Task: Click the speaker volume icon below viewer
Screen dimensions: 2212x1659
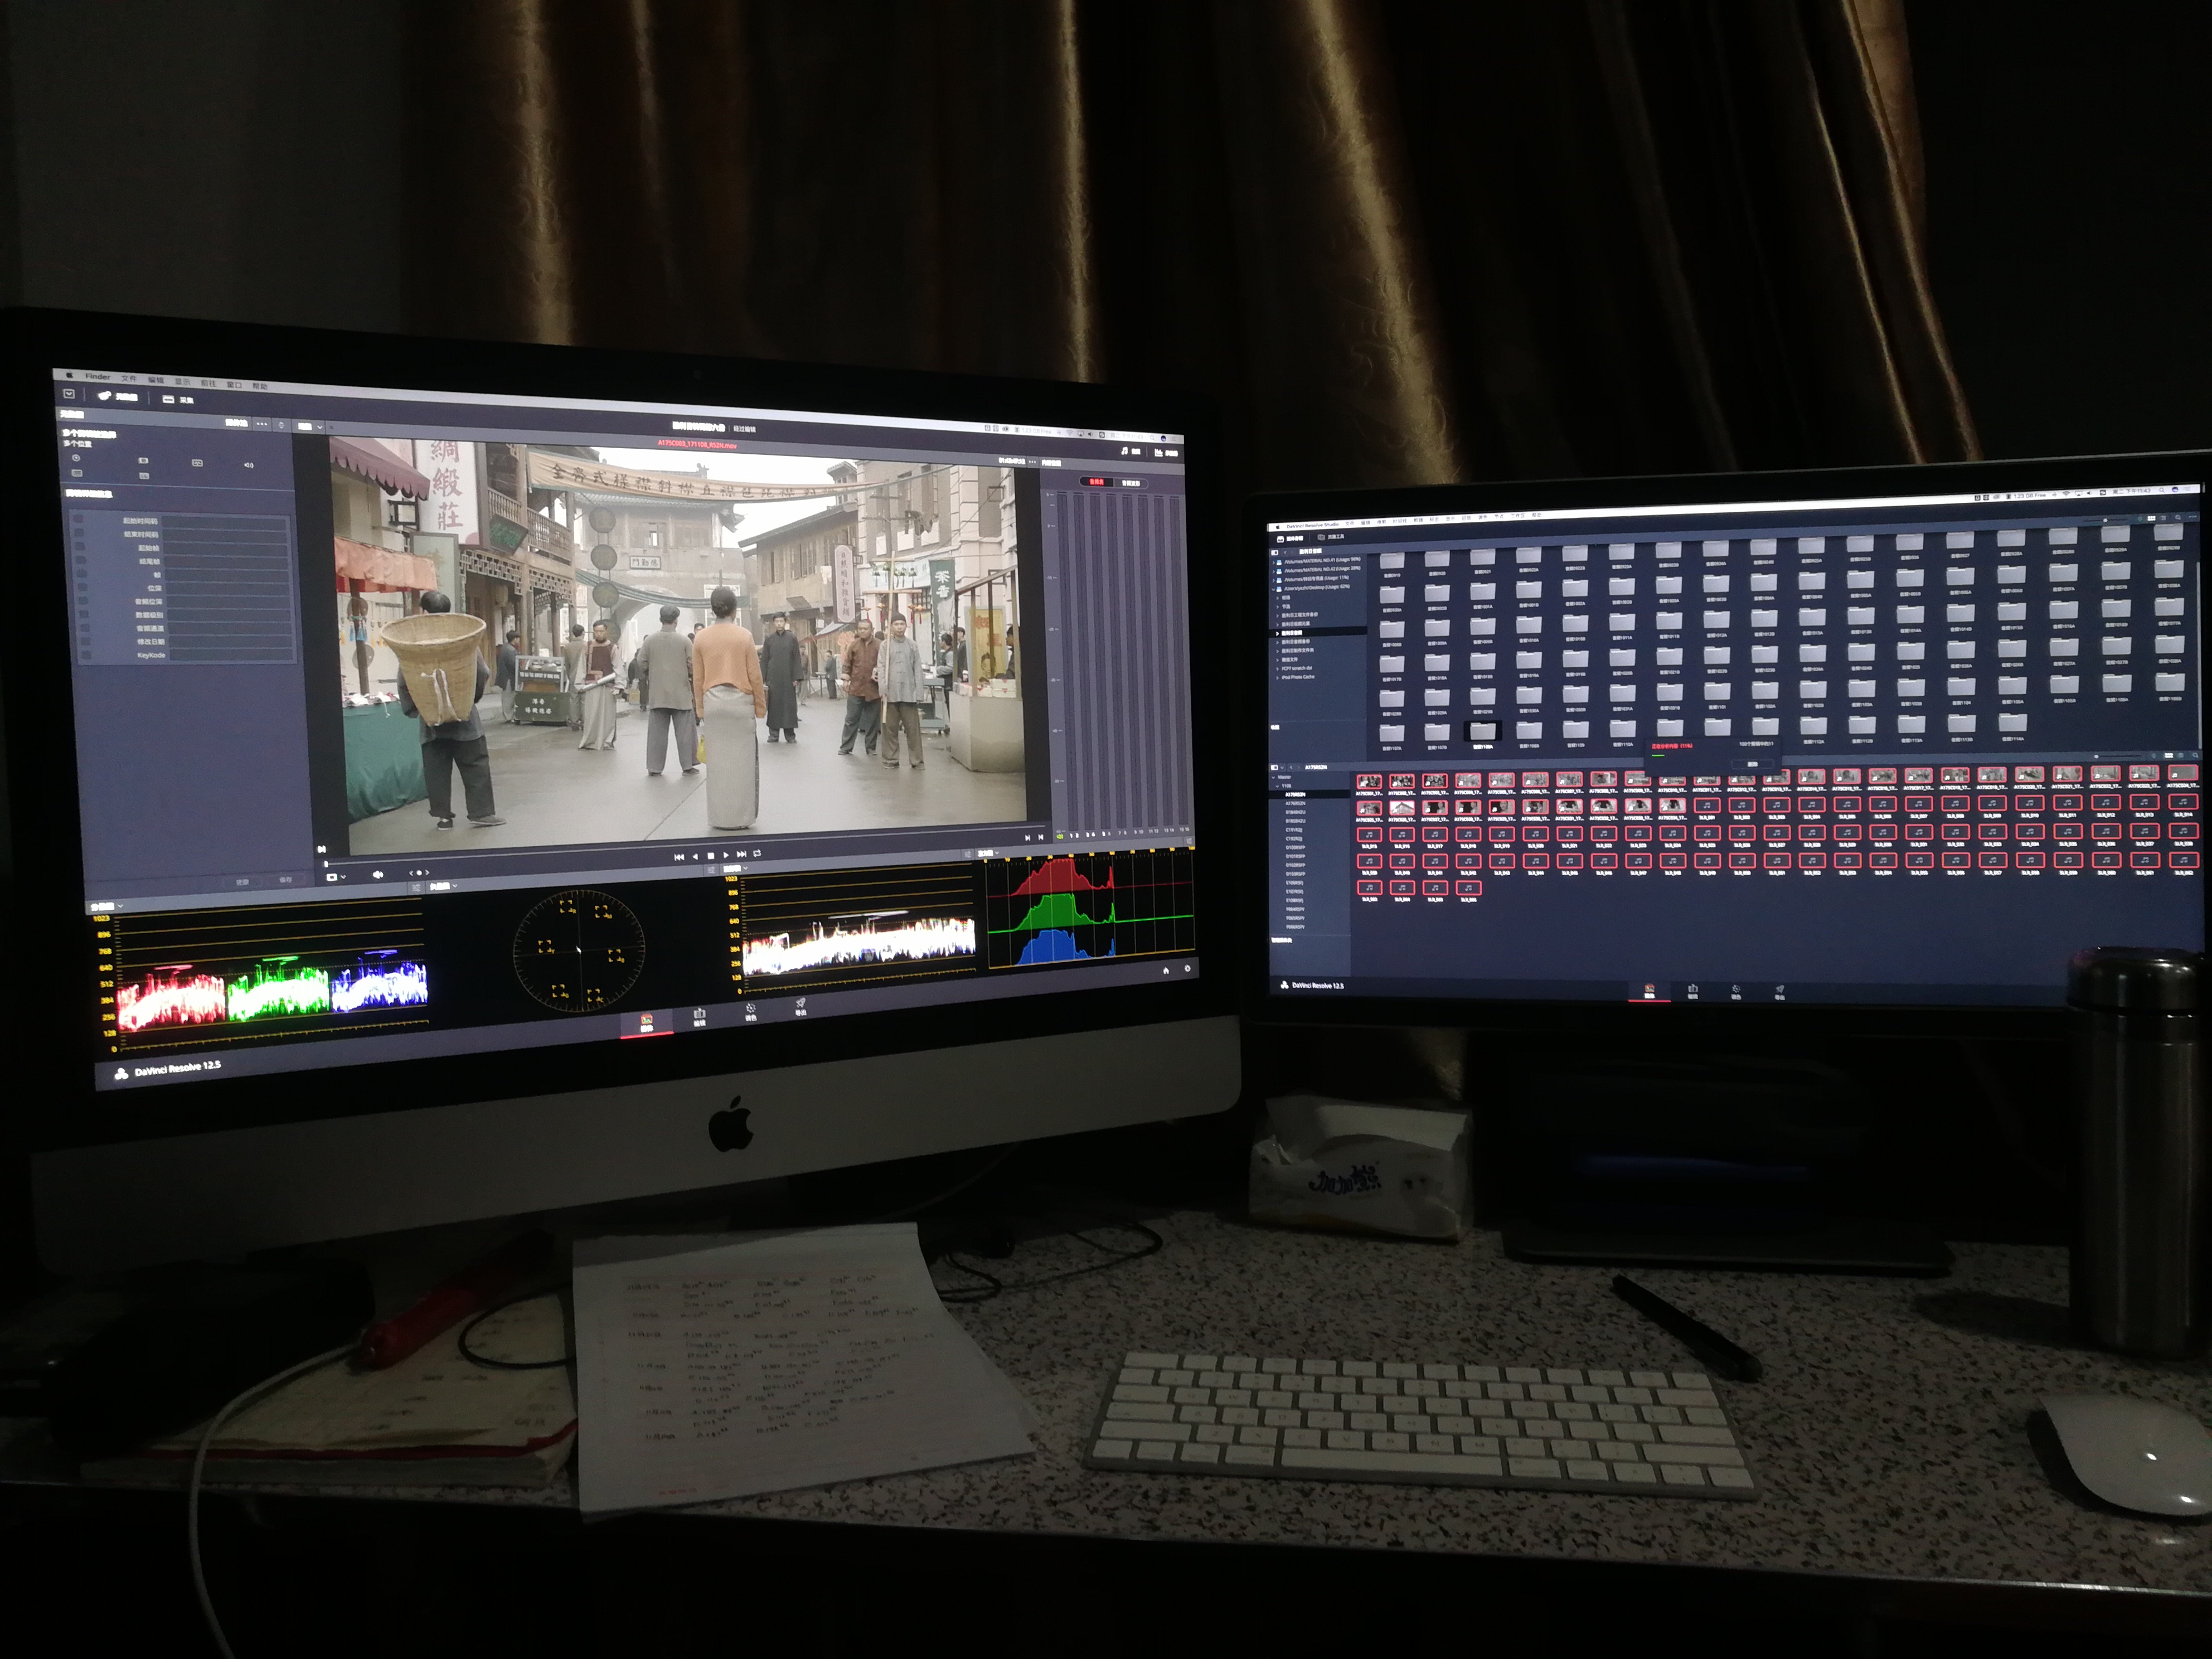Action: [x=378, y=874]
